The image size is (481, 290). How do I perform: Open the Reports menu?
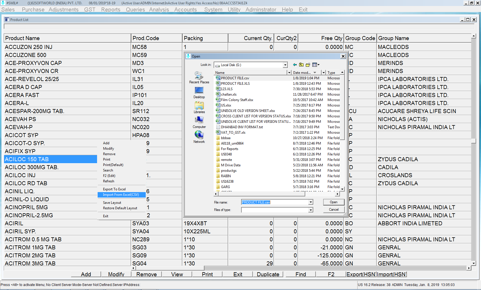click(111, 9)
